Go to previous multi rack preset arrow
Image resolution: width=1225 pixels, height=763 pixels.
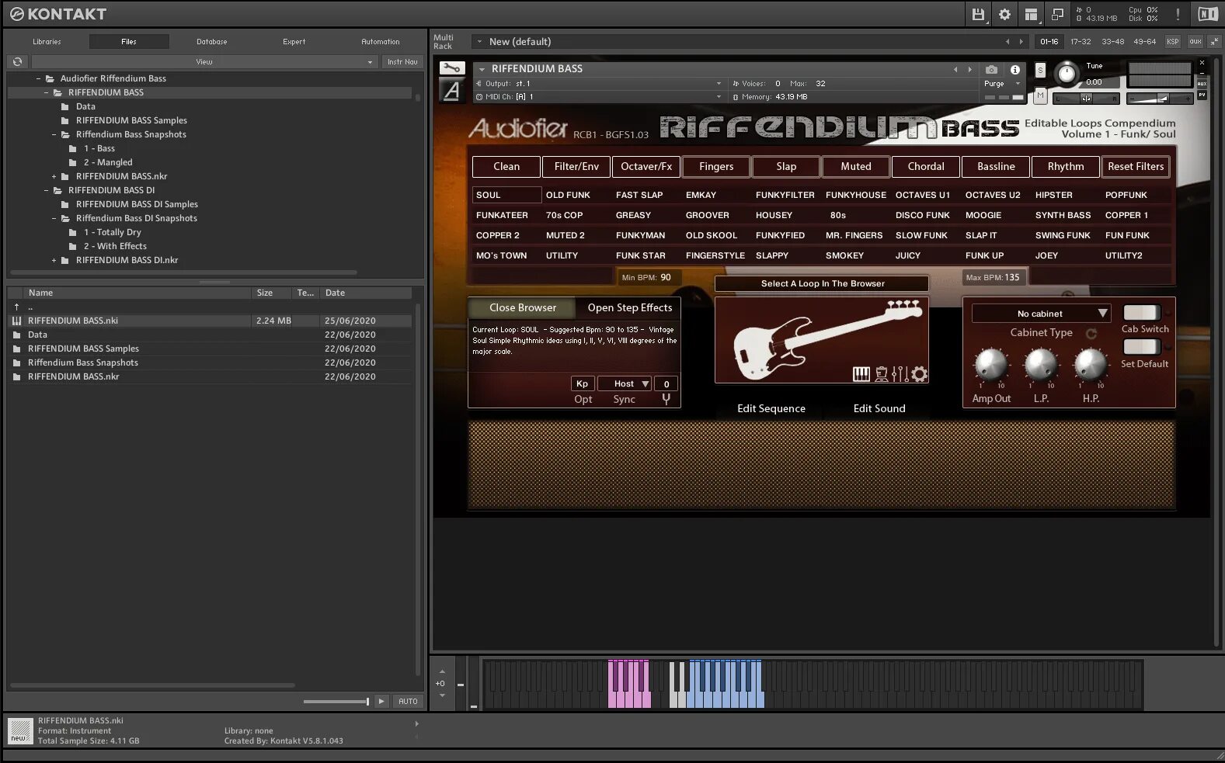tap(1007, 42)
